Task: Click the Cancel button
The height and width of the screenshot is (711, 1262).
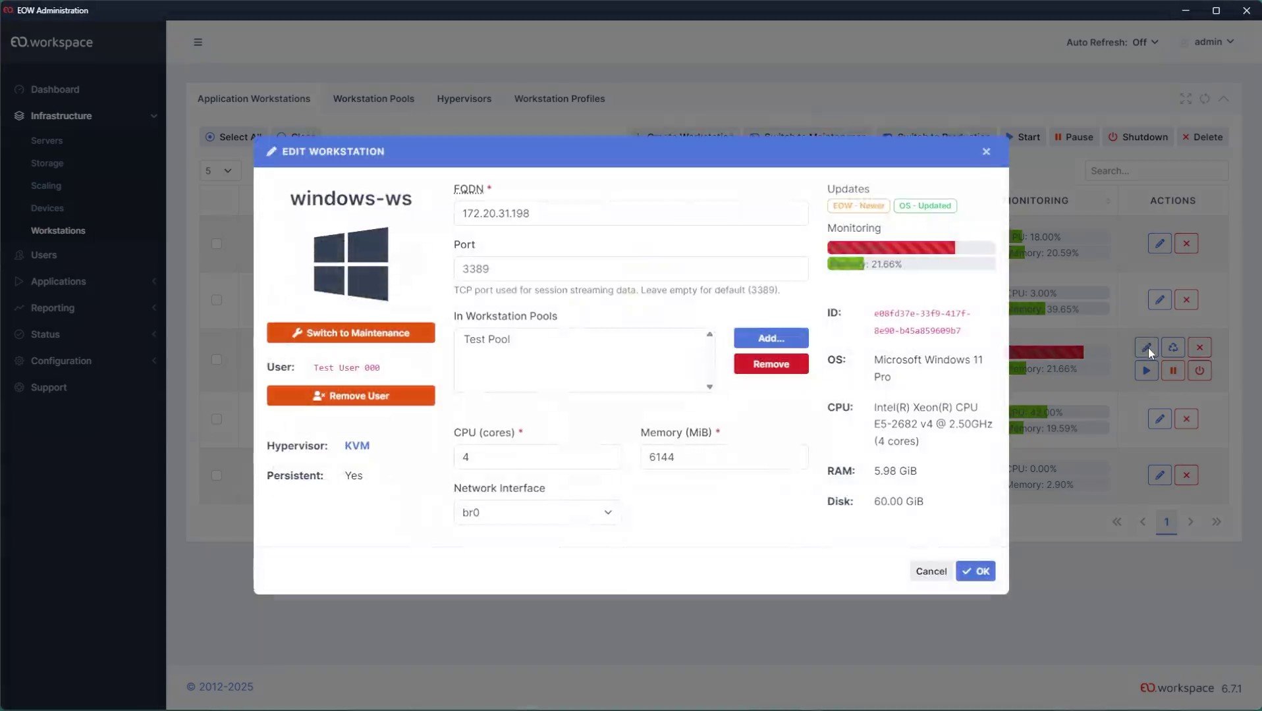Action: [931, 571]
